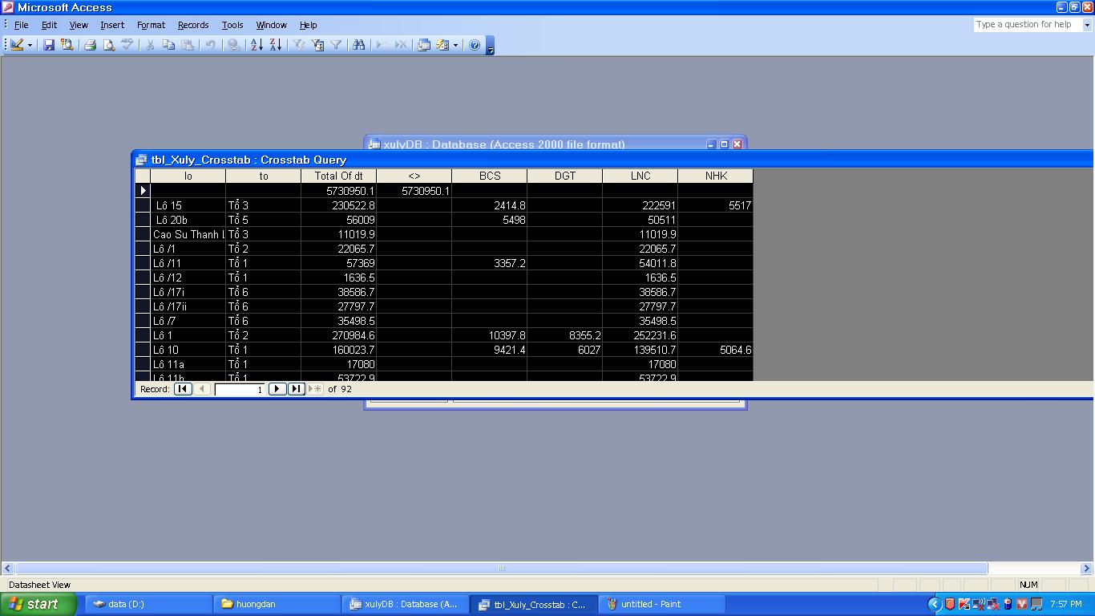Screen dimensions: 1095x616
Task: Open the Format menu
Action: (x=151, y=25)
